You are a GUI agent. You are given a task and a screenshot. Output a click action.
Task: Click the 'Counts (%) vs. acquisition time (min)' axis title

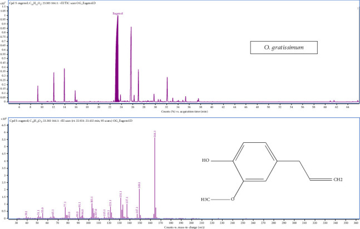[184, 112]
